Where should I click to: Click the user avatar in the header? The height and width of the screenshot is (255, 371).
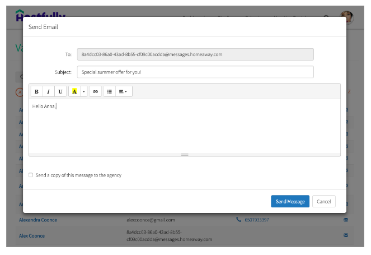(346, 17)
